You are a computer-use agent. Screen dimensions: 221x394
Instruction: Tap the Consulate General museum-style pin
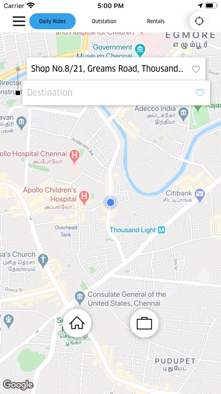[x=80, y=297]
